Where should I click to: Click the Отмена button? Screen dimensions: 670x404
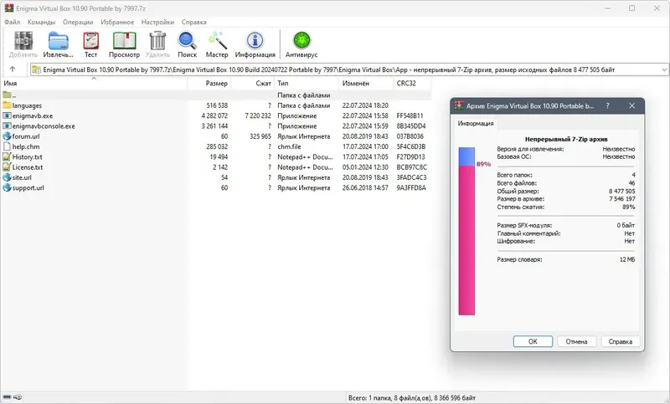tap(576, 341)
